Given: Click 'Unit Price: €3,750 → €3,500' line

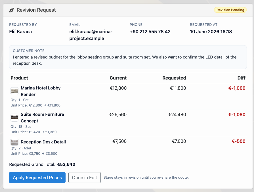Looking at the screenshot, I should (34, 153).
